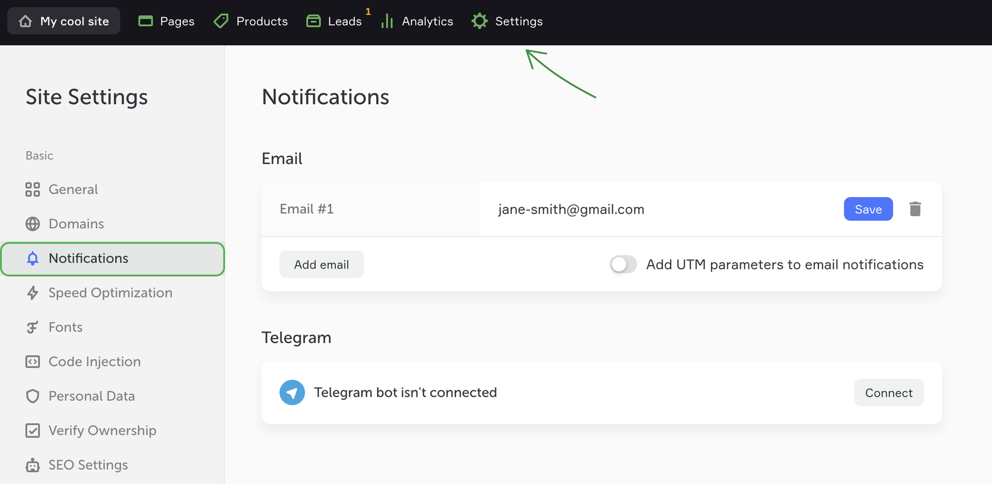Click the Speed Optimization lightning icon
The width and height of the screenshot is (992, 484).
[x=33, y=293]
